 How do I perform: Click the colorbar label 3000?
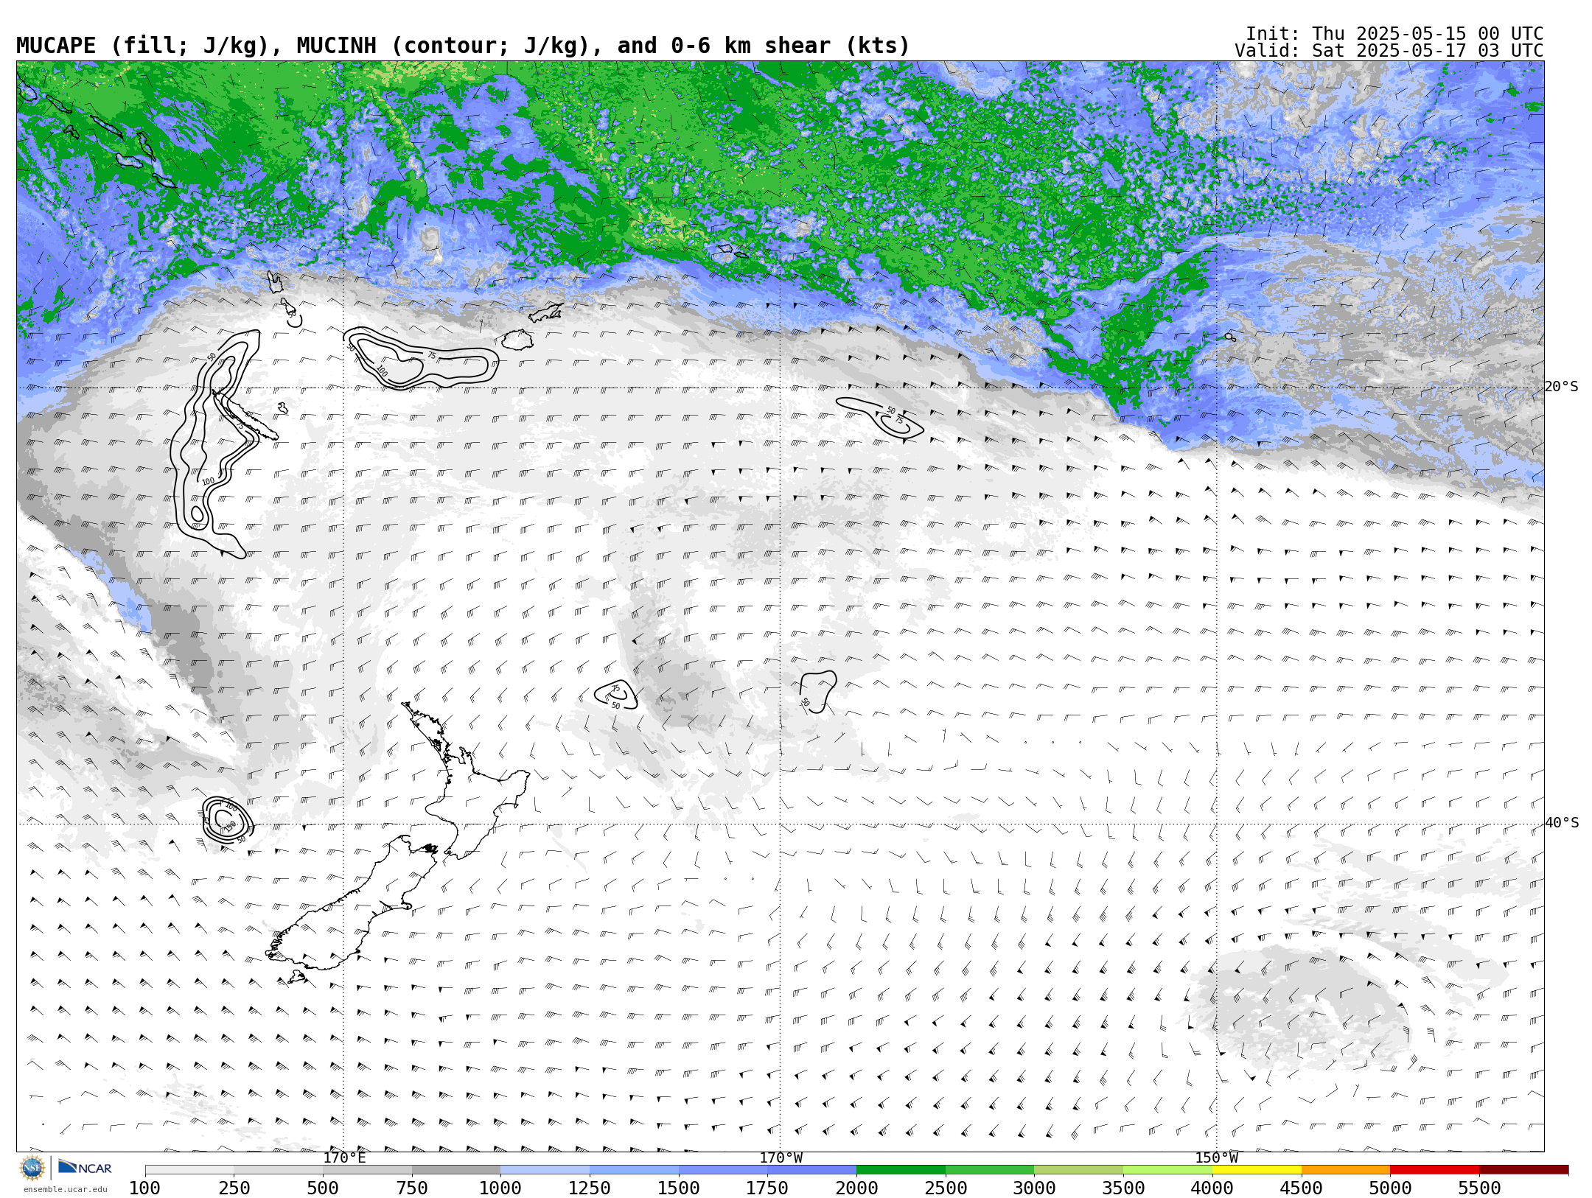tap(1035, 1188)
